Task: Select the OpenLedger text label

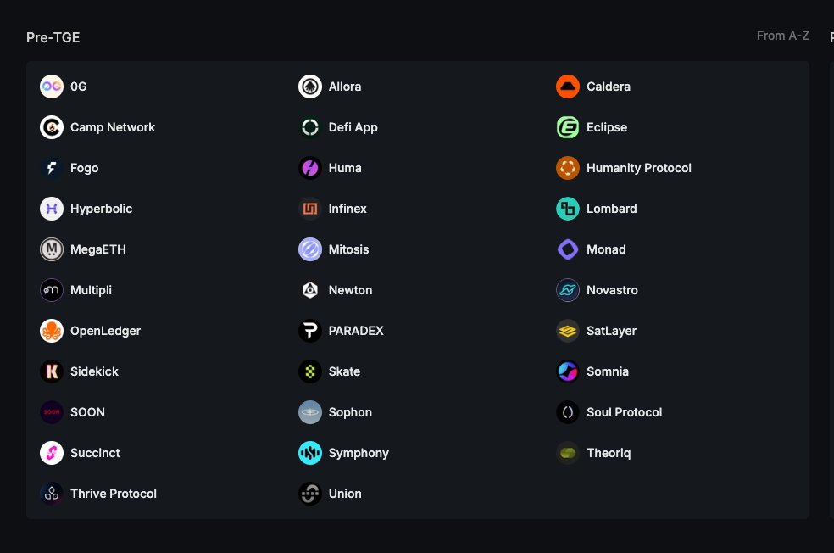Action: 105,331
